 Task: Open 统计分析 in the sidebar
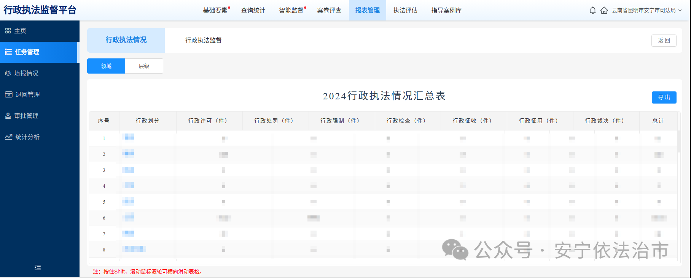tap(27, 137)
